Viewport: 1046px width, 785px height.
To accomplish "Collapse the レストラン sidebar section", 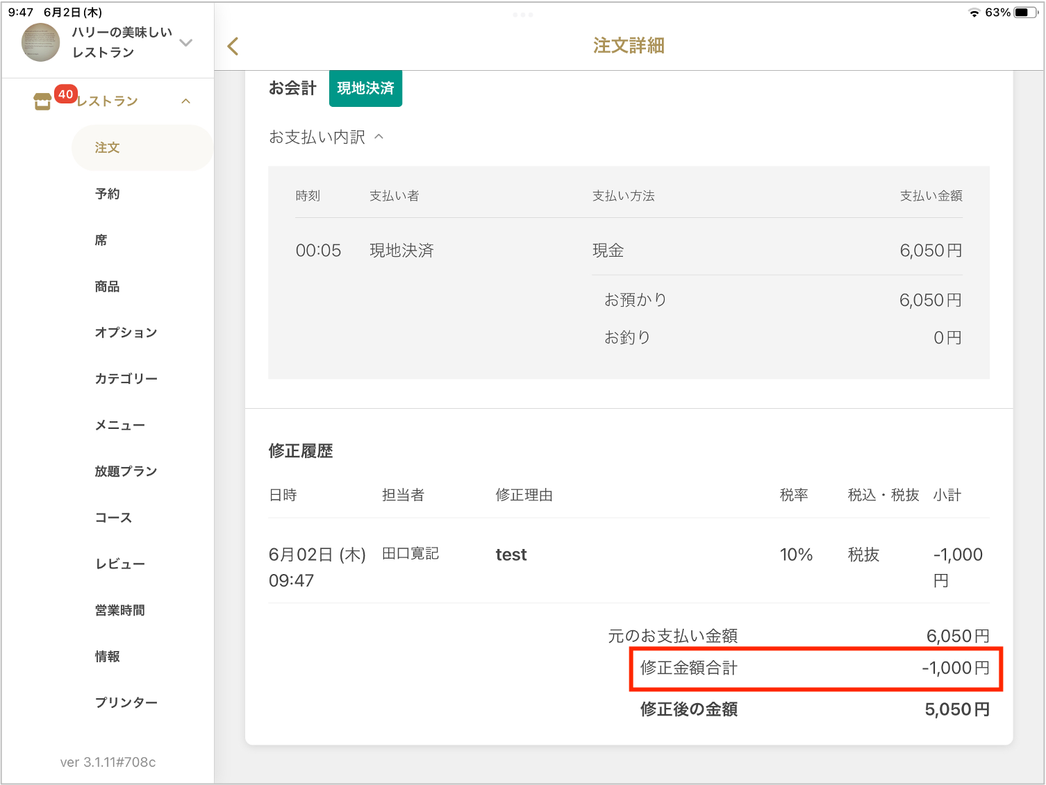I will (185, 101).
